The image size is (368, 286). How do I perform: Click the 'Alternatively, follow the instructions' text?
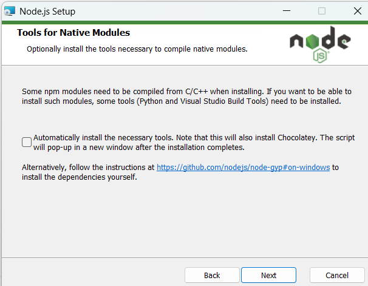(89, 167)
